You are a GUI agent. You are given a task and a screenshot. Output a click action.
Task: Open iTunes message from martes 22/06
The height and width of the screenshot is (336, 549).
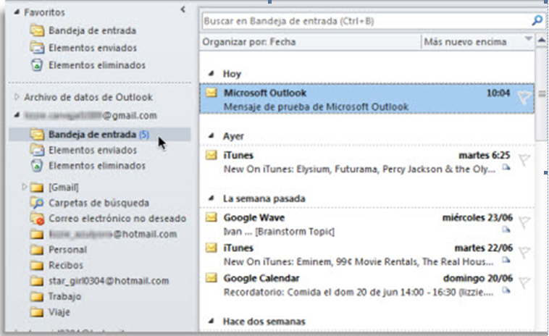tap(367, 255)
